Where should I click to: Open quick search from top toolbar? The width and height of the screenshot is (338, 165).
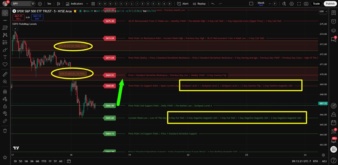[x=285, y=4]
